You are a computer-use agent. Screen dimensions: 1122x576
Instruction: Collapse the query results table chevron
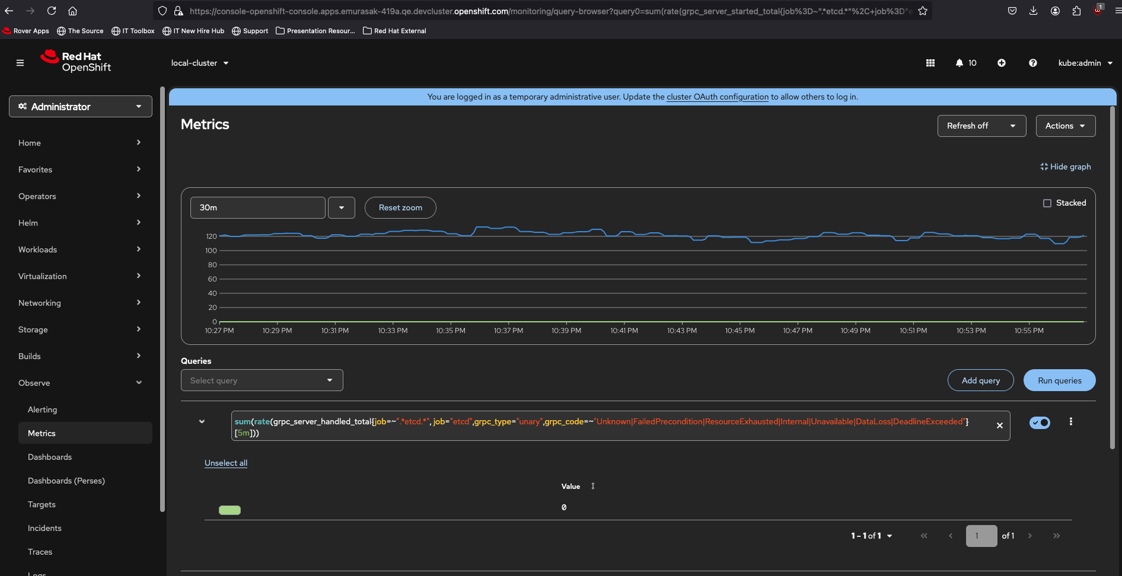[x=202, y=421]
